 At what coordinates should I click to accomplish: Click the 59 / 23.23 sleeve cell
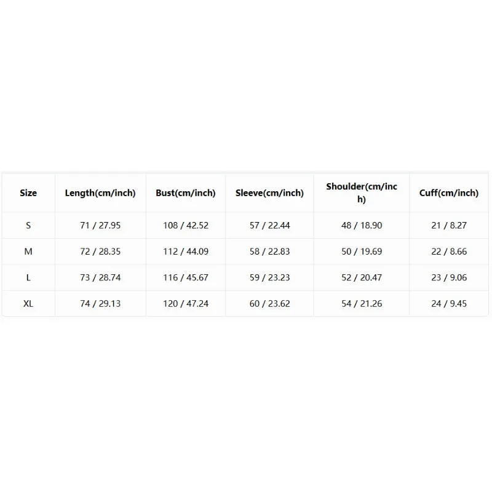pyautogui.click(x=269, y=277)
